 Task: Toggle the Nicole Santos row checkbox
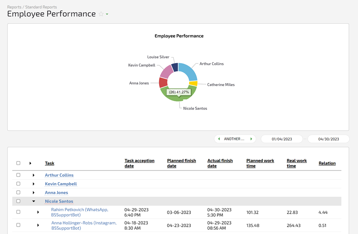point(18,201)
